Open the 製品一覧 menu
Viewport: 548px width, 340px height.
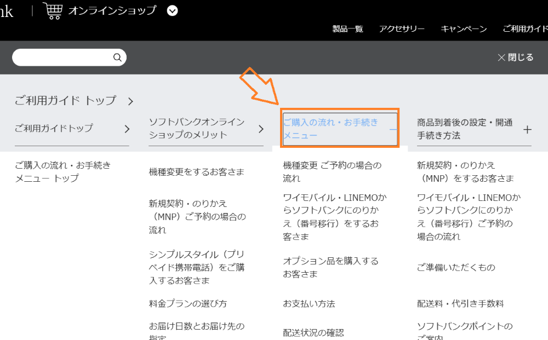coord(348,29)
